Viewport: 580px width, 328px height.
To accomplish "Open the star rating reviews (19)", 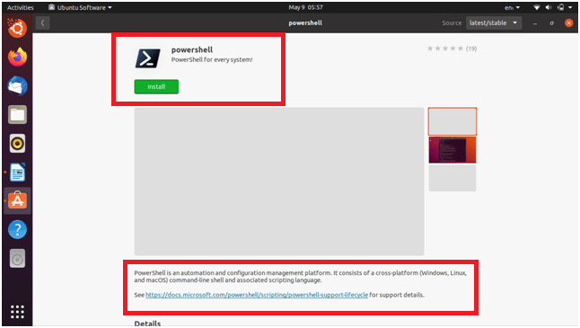I will coord(452,49).
